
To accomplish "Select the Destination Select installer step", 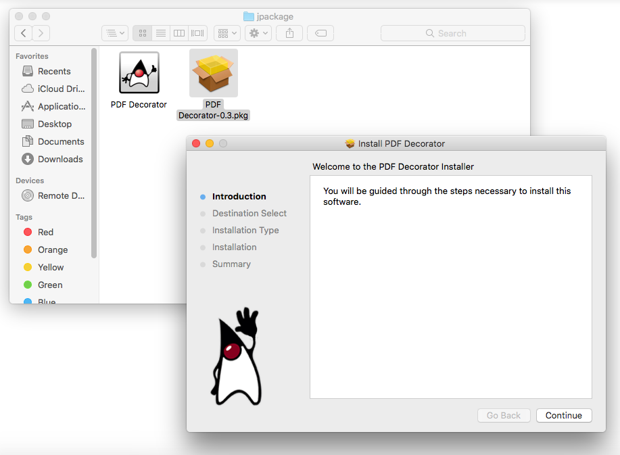I will (249, 214).
